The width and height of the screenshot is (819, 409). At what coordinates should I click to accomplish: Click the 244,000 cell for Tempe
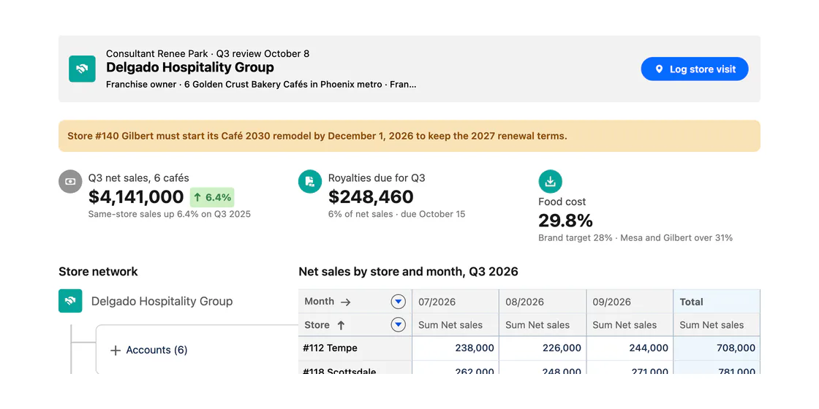pos(630,348)
